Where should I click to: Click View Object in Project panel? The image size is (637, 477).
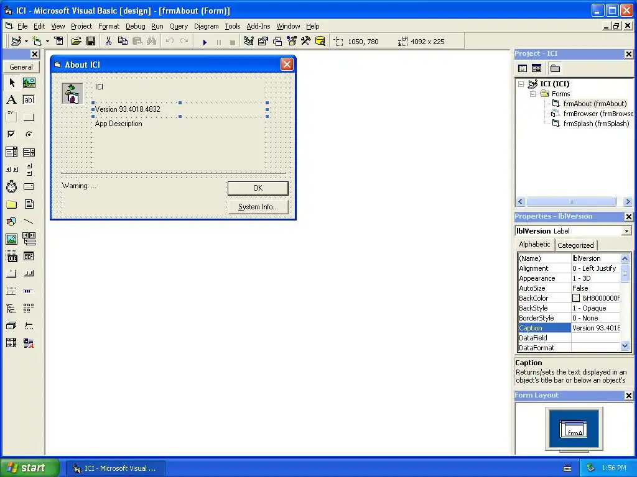coord(537,68)
